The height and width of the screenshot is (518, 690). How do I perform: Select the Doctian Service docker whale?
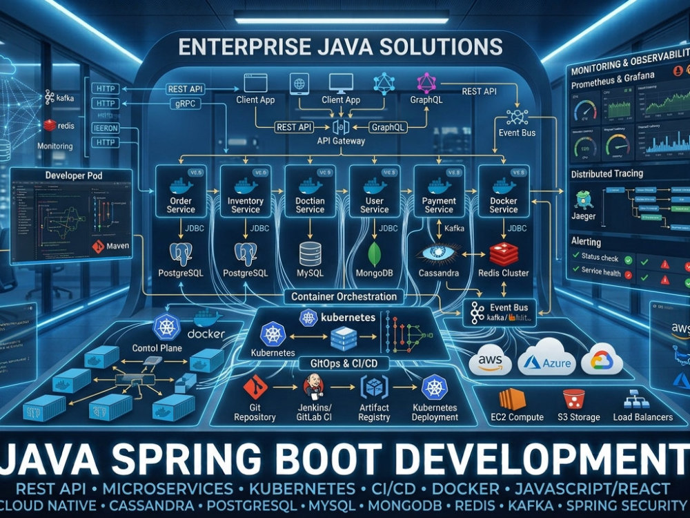click(x=310, y=186)
